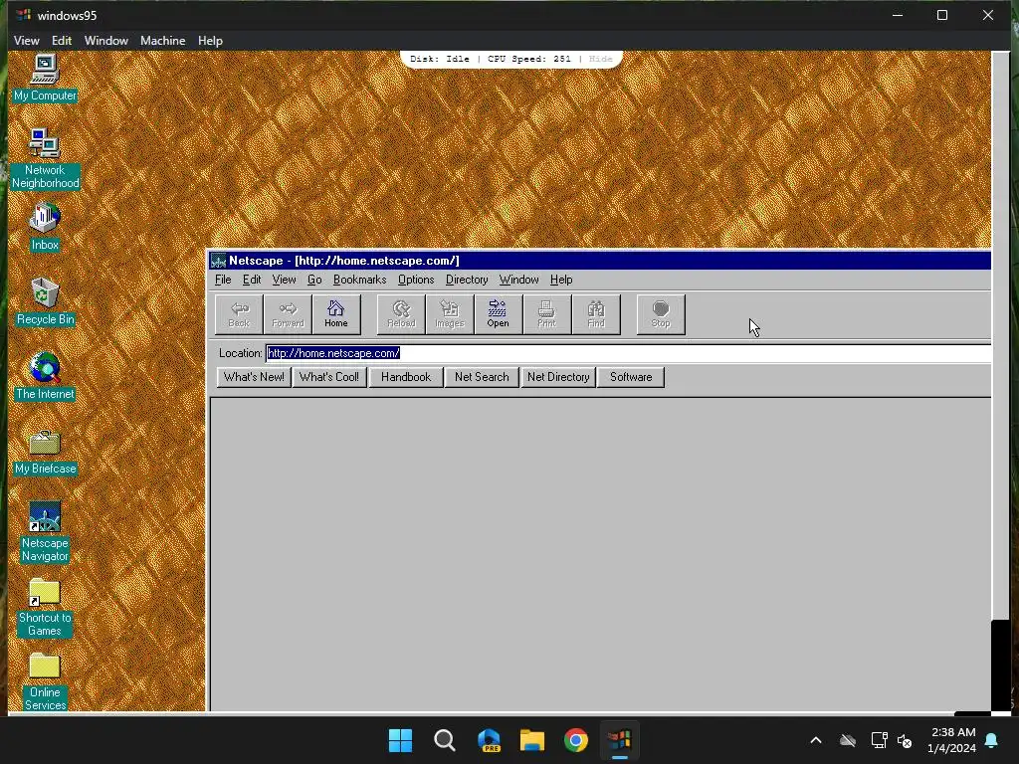
Task: Open the Windows Start menu on taskbar
Action: 400,740
